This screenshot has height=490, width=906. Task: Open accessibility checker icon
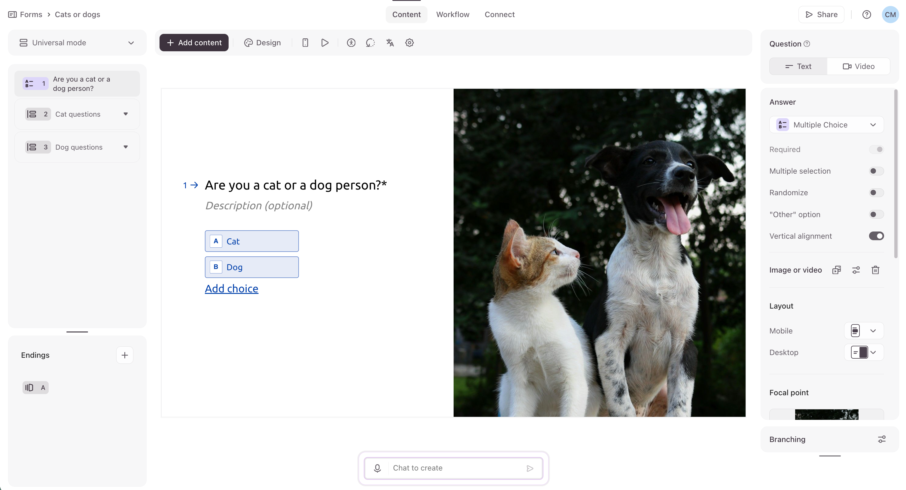click(x=351, y=43)
